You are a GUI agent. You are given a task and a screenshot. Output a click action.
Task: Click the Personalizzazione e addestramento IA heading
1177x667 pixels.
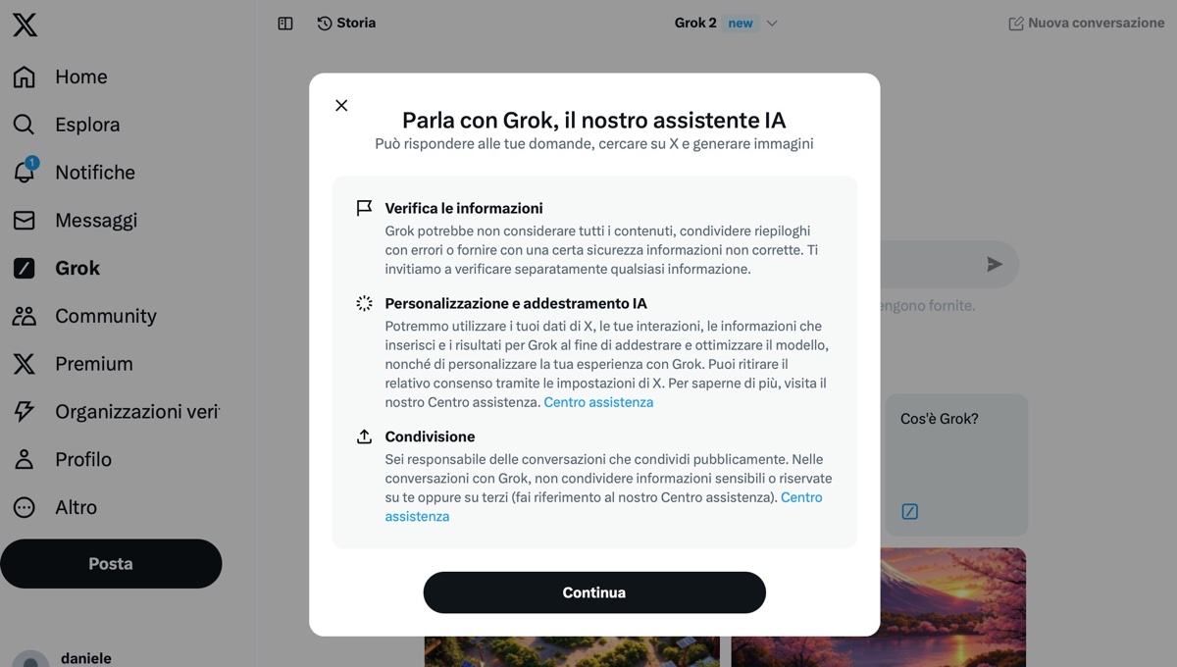click(516, 303)
